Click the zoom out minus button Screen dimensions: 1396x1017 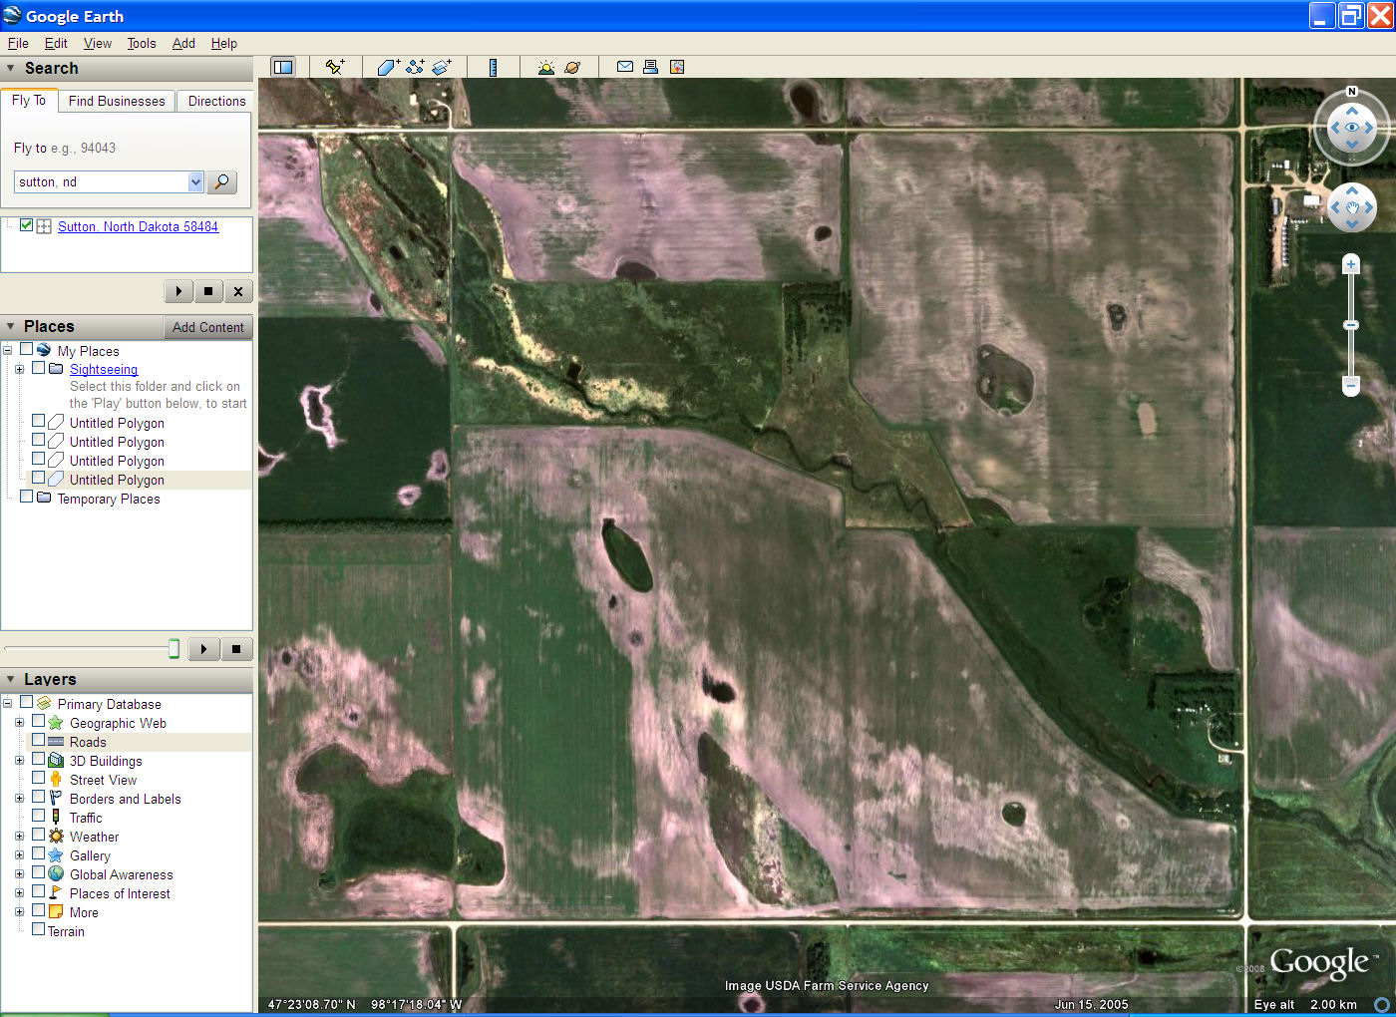pos(1351,385)
